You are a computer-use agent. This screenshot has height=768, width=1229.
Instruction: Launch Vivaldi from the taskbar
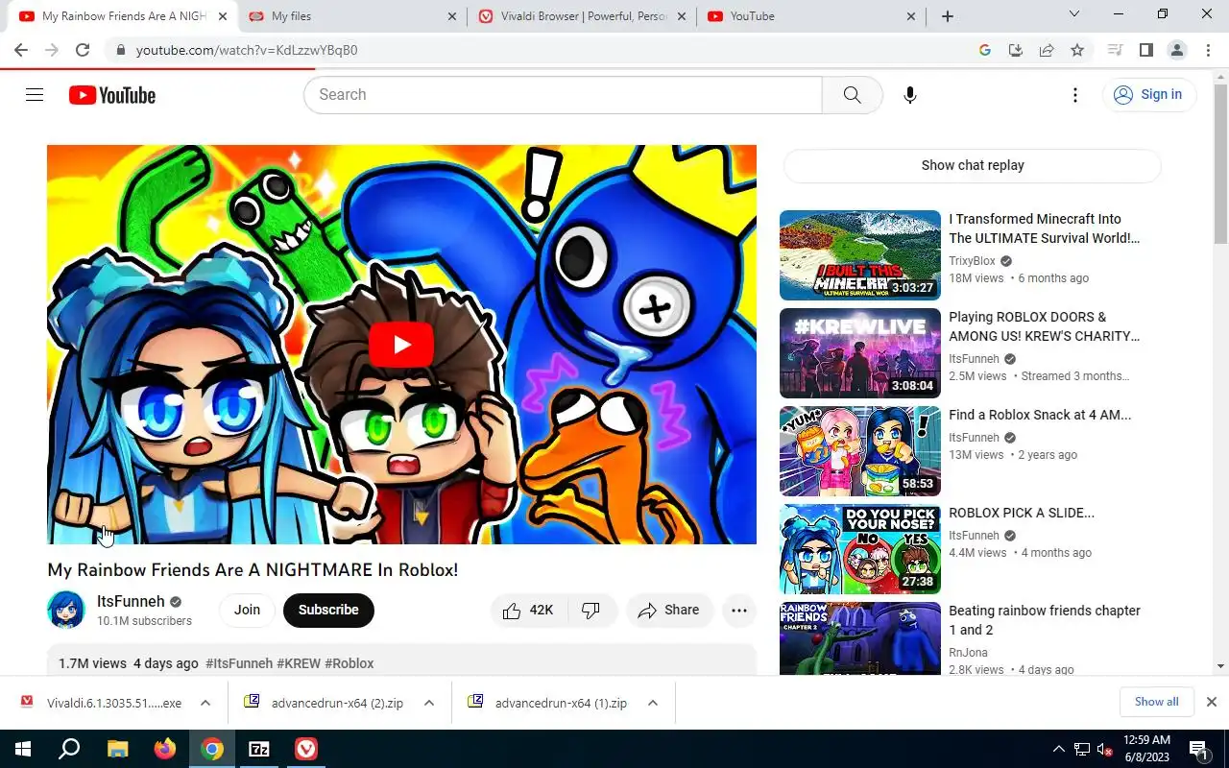click(x=306, y=749)
